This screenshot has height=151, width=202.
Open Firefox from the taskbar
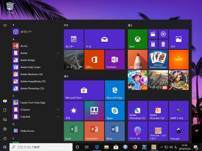point(135,147)
